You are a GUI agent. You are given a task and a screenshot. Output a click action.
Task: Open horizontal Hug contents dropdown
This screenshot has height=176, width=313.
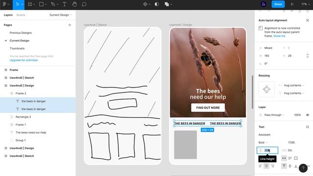[x=294, y=86]
